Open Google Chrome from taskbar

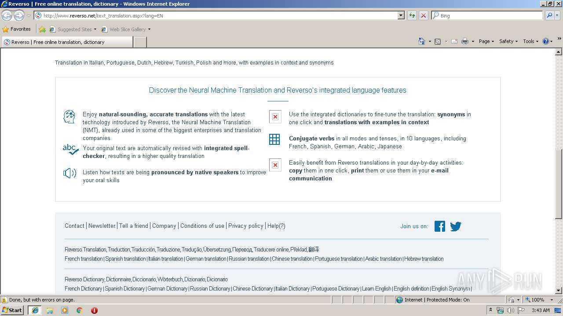80,310
